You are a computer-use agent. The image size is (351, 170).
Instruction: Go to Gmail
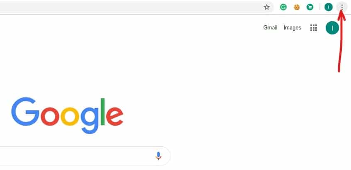[x=270, y=28]
